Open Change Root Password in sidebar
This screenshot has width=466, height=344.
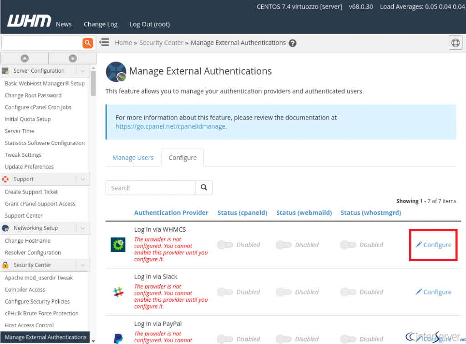coord(33,95)
